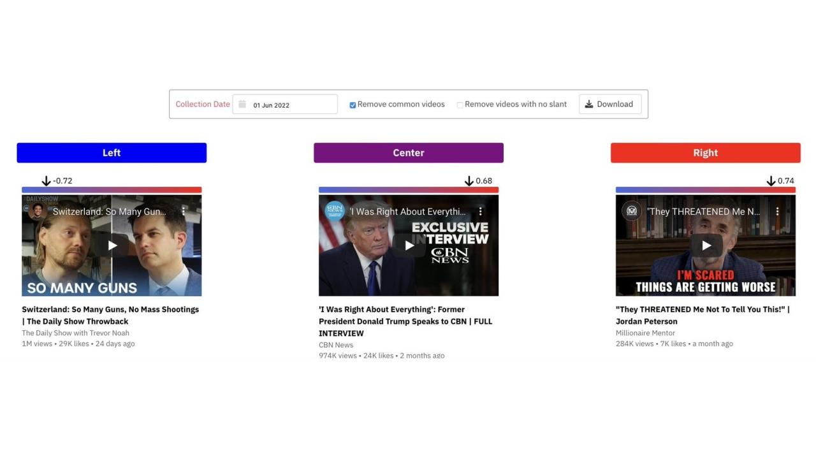Play the Switzerland So Many Guns video
Screen dimensions: 816x459
click(112, 245)
